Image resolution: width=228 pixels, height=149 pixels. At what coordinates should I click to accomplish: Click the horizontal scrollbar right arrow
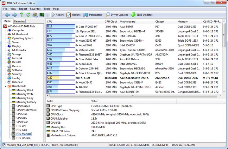click(220, 96)
